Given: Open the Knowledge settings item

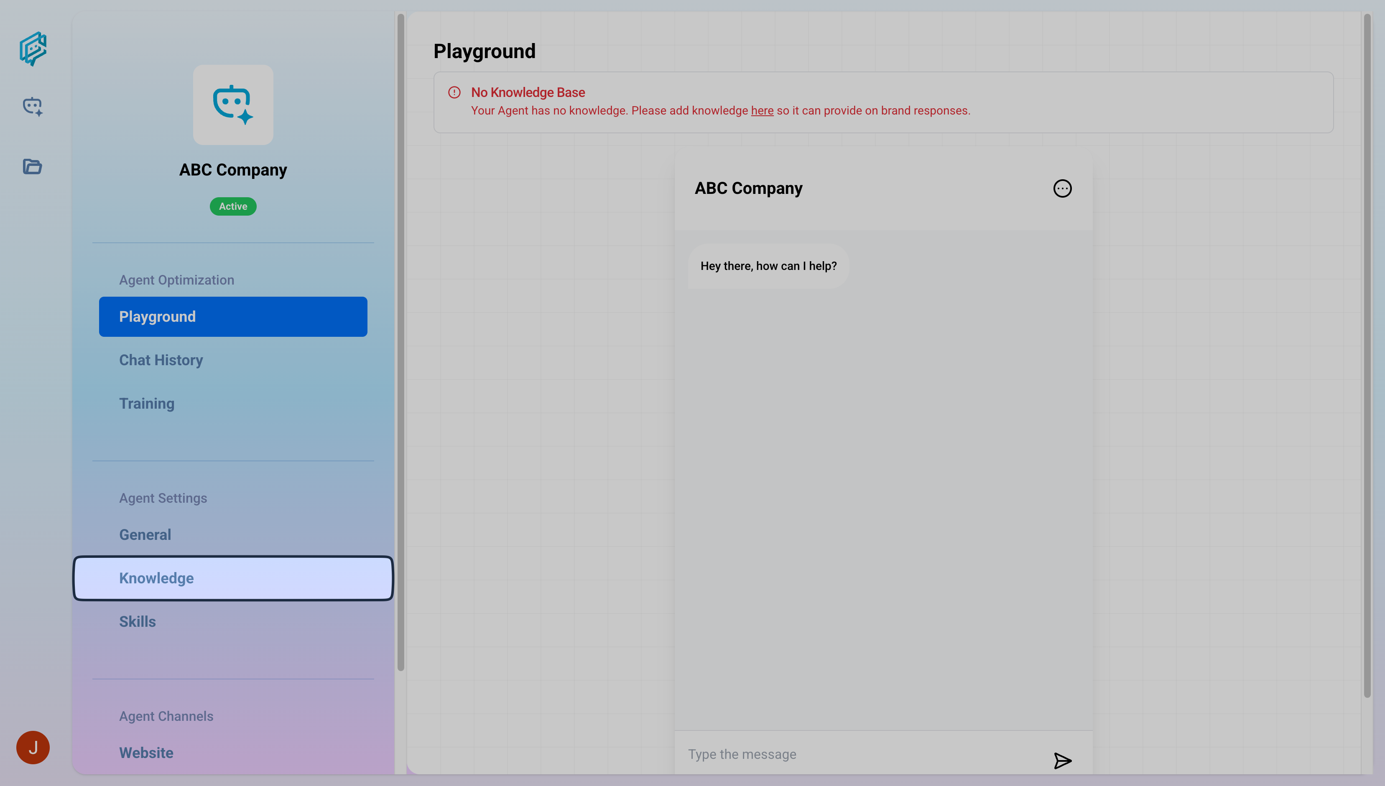Looking at the screenshot, I should tap(233, 578).
